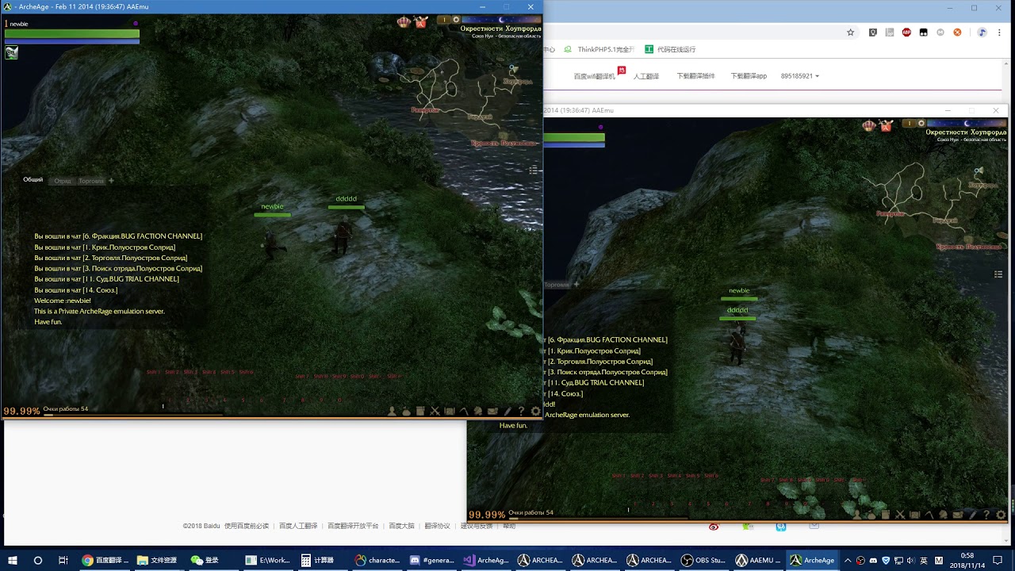Open crossed-swords skills icon in left game window
1015x571 pixels.
tap(435, 412)
